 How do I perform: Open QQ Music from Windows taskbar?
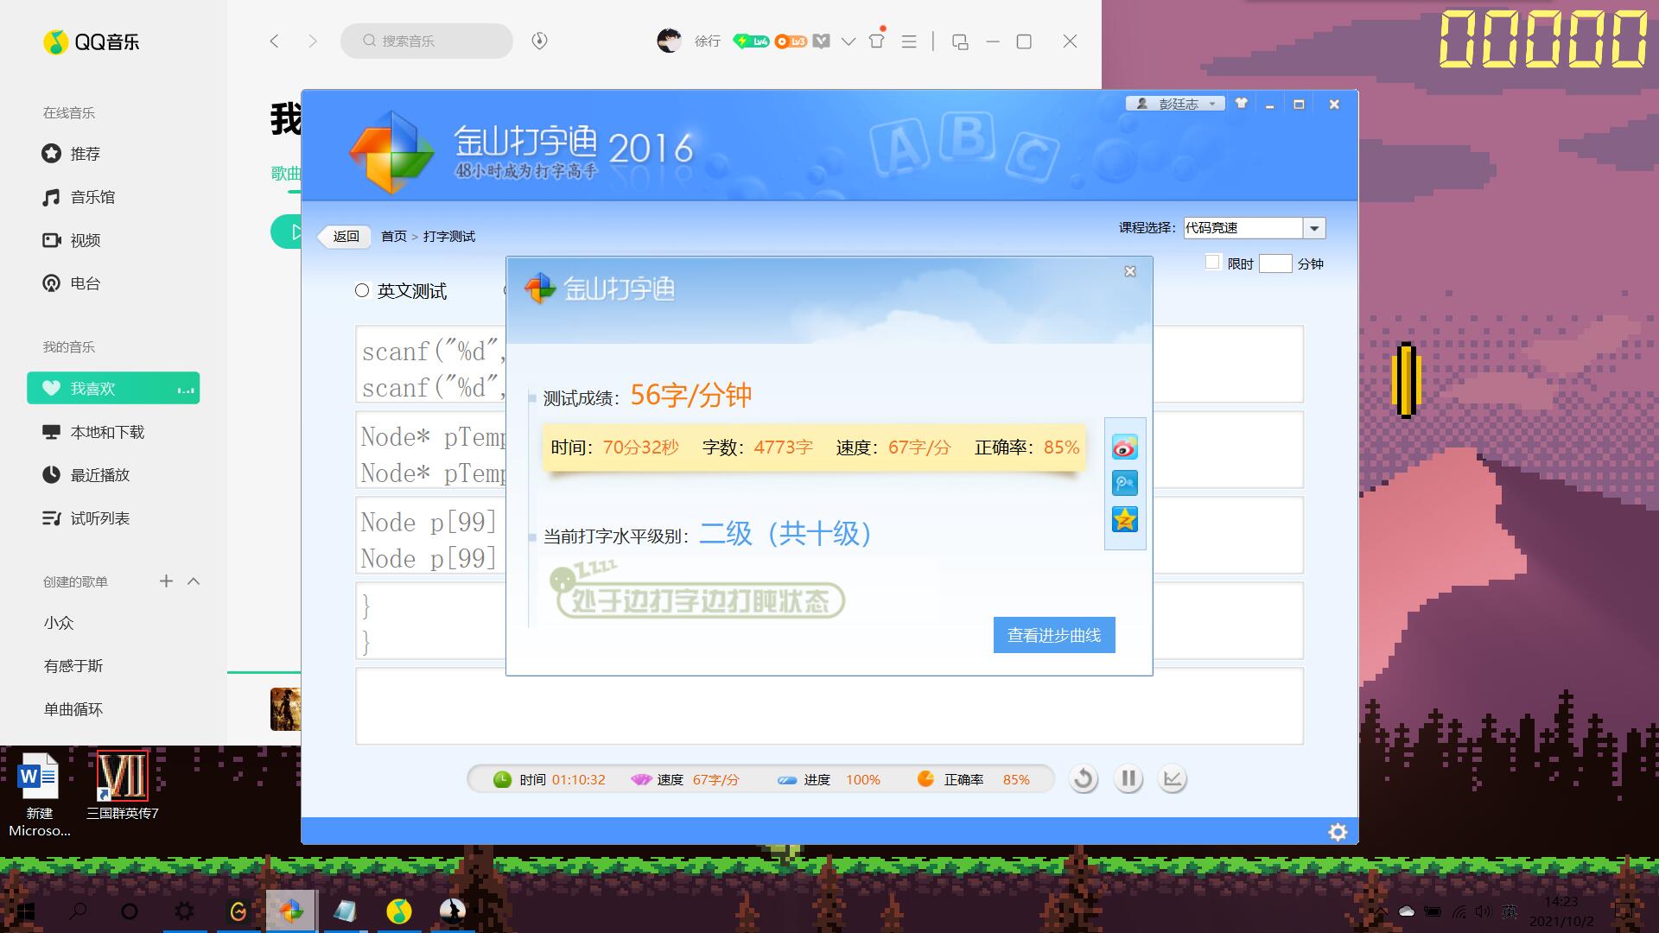point(398,911)
